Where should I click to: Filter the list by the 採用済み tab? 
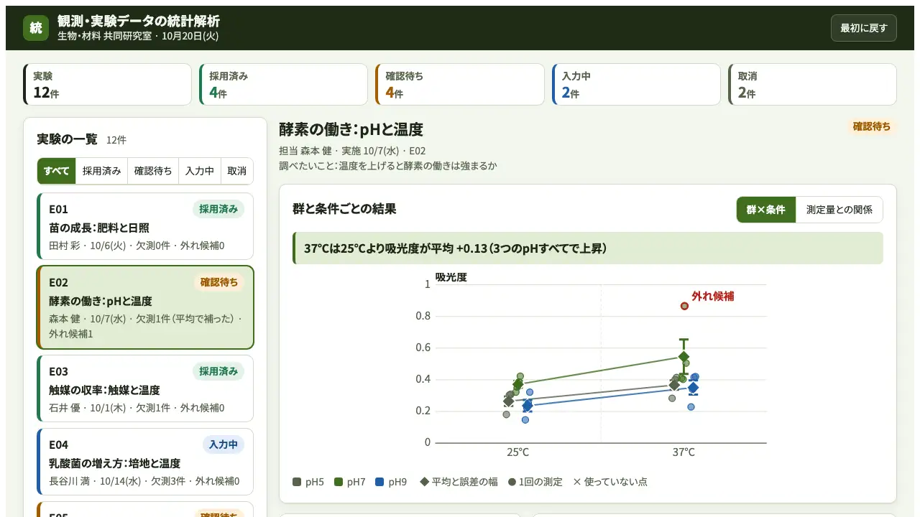click(101, 171)
